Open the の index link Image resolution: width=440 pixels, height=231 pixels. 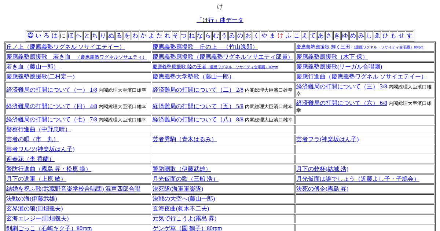tap(240, 36)
